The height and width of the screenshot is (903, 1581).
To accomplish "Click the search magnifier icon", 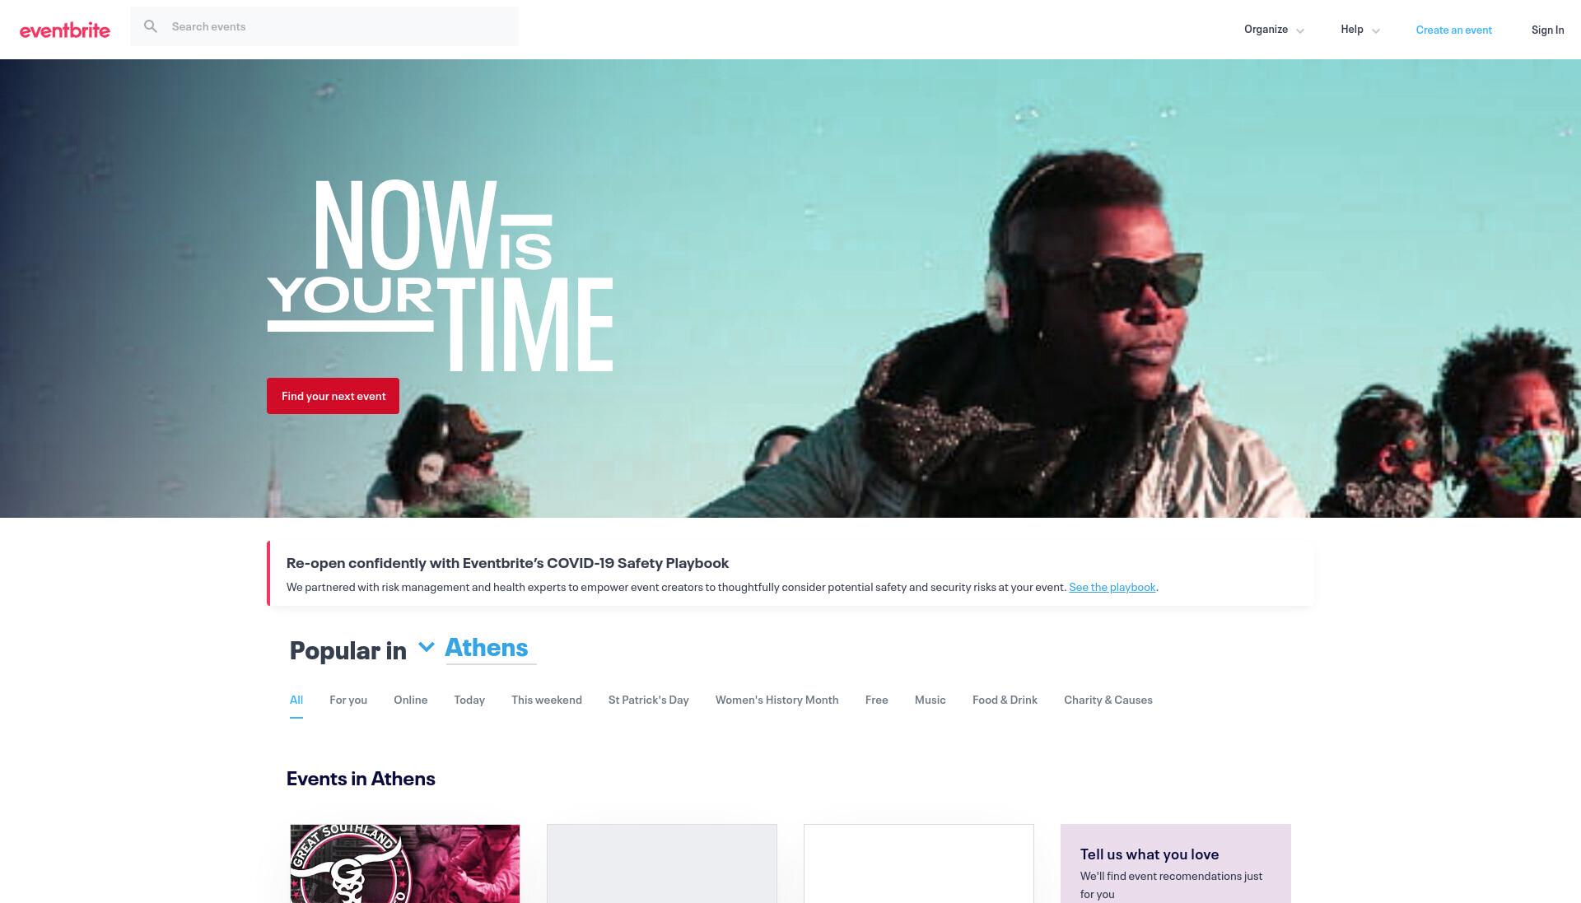I will 151,26.
